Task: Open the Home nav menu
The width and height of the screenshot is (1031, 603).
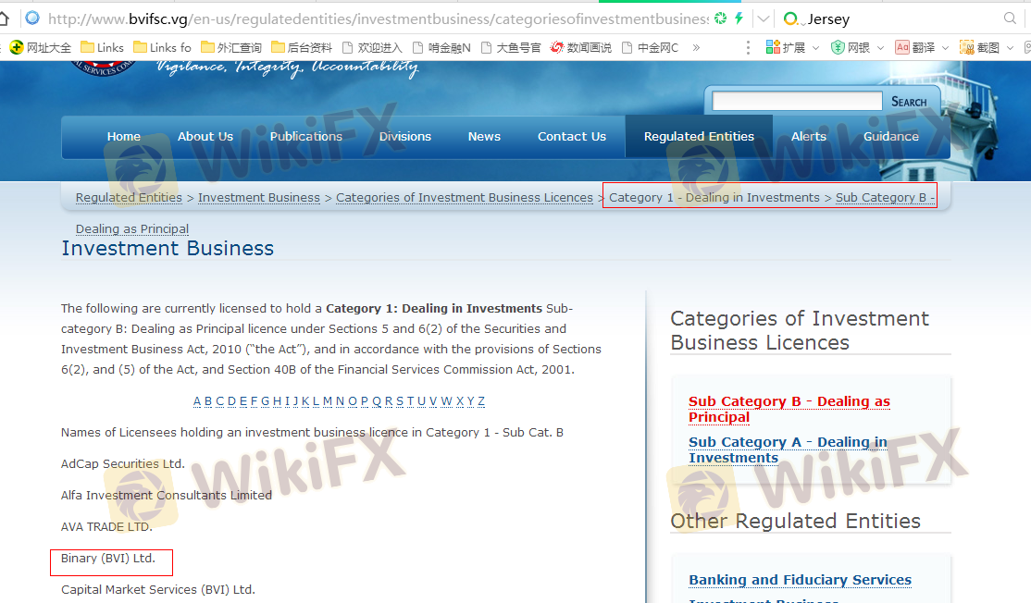Action: coord(124,137)
